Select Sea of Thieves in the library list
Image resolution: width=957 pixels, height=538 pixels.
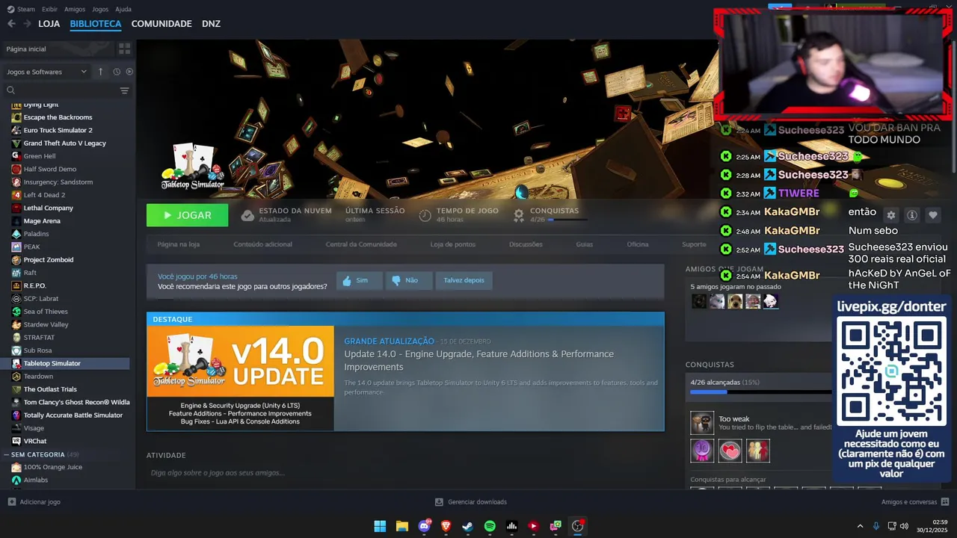point(46,312)
